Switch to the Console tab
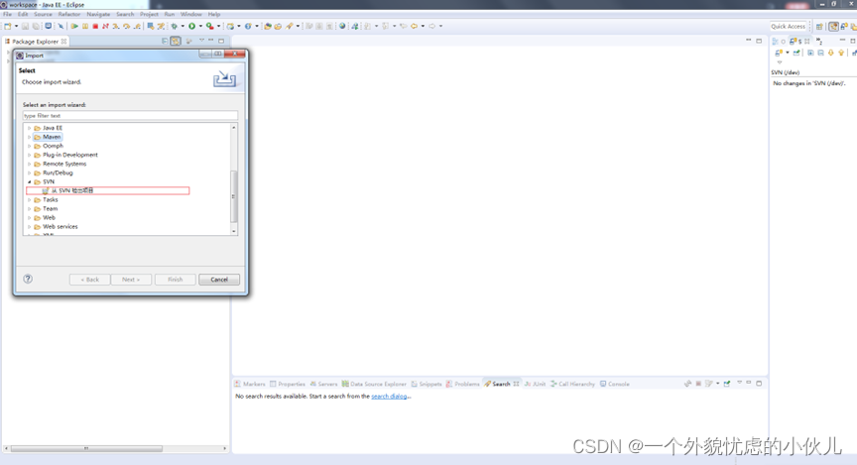Screen dimensions: 857x465 tap(615, 384)
